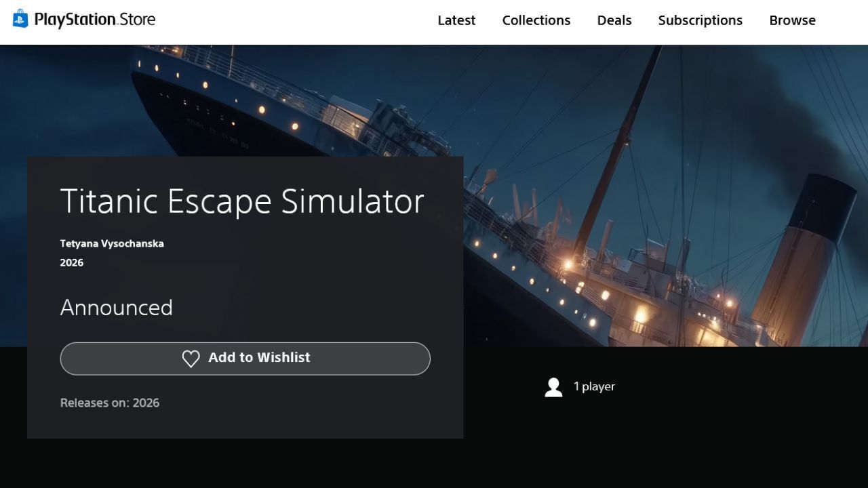Navigate to Subscriptions

coord(700,20)
